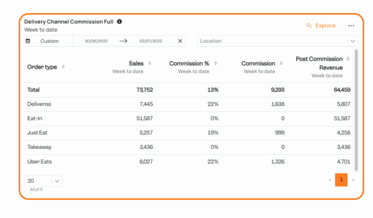The height and width of the screenshot is (218, 373).
Task: Go to the previous page arrow
Action: (330, 180)
